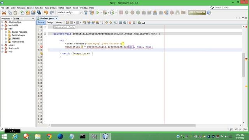Click the Paste clipboard icon
This screenshot has width=249, height=140.
pos(16,12)
